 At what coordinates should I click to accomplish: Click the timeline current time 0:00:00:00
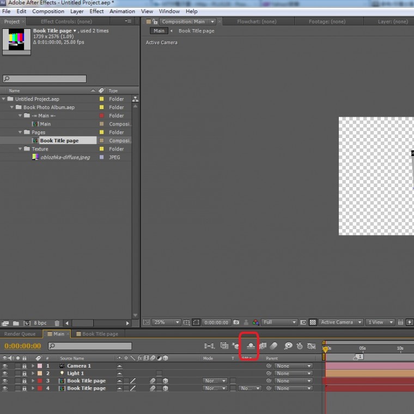tap(22, 346)
